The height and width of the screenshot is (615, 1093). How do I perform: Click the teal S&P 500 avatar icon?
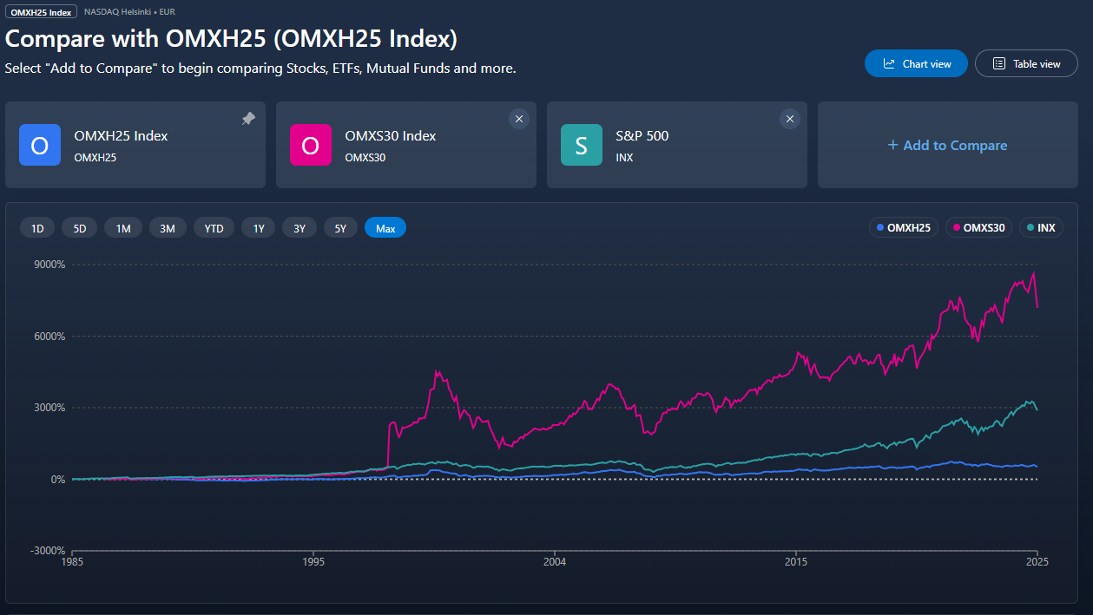(x=581, y=145)
